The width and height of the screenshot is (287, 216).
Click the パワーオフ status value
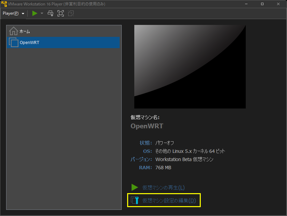pyautogui.click(x=164, y=143)
